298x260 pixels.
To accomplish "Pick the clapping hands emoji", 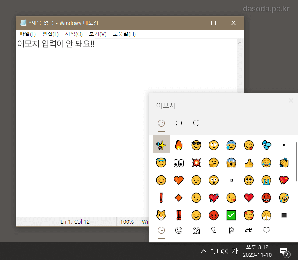I will (284, 163).
